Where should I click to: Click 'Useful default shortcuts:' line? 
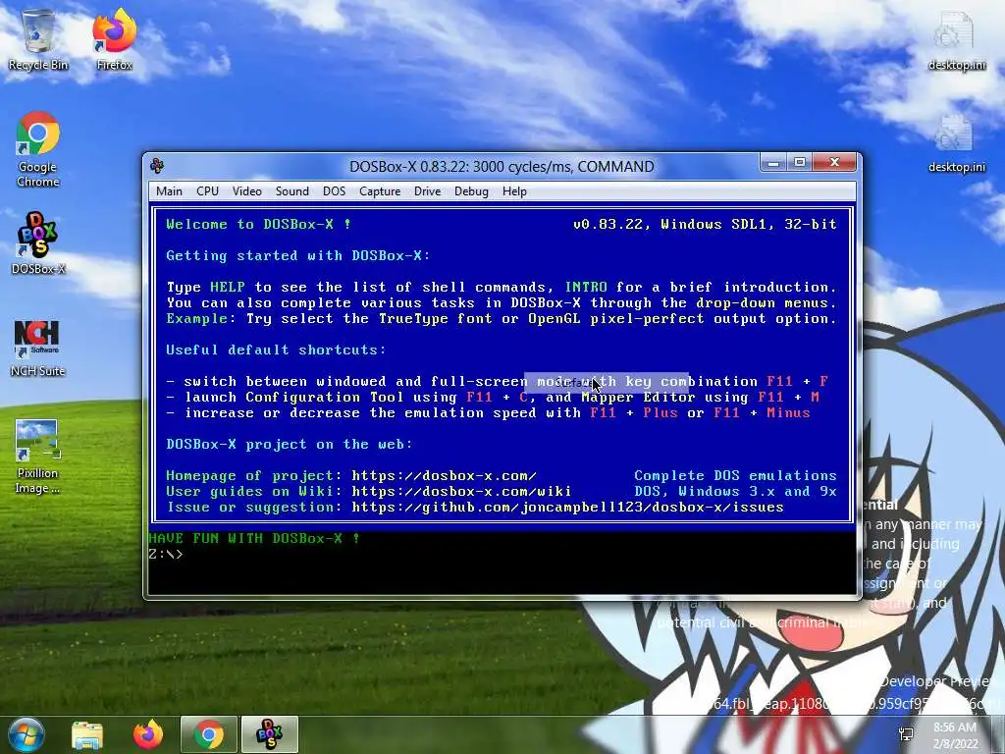tap(276, 350)
